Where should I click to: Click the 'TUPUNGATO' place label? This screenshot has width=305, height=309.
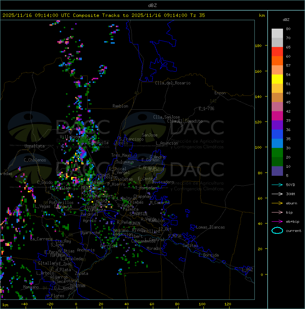click(x=59, y=255)
